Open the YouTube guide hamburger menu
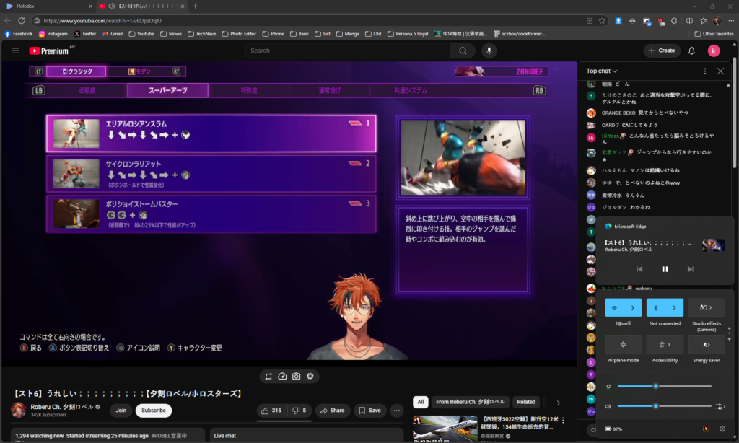Screen dimensions: 739x443 click(15, 51)
